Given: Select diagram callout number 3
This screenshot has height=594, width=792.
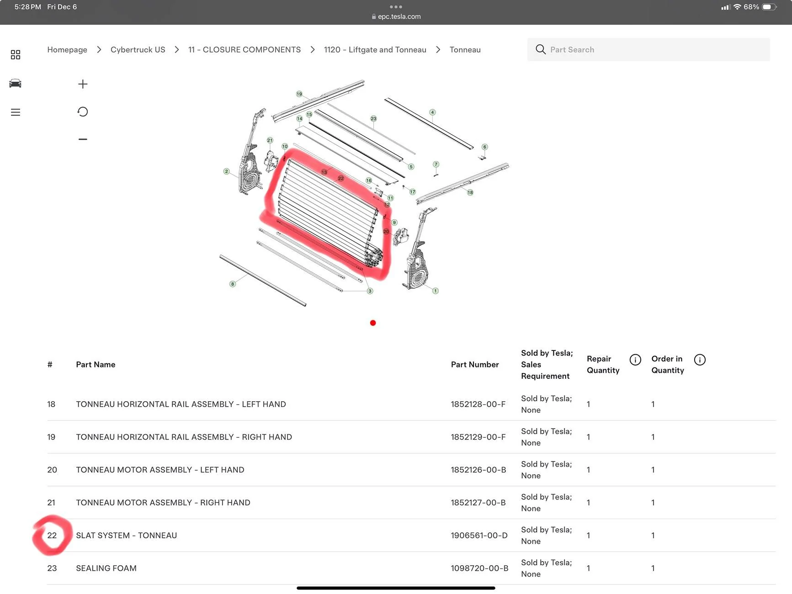Looking at the screenshot, I should pyautogui.click(x=370, y=291).
